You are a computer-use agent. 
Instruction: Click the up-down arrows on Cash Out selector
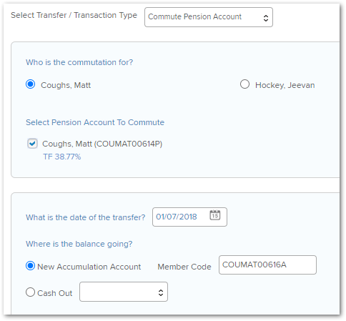point(161,292)
